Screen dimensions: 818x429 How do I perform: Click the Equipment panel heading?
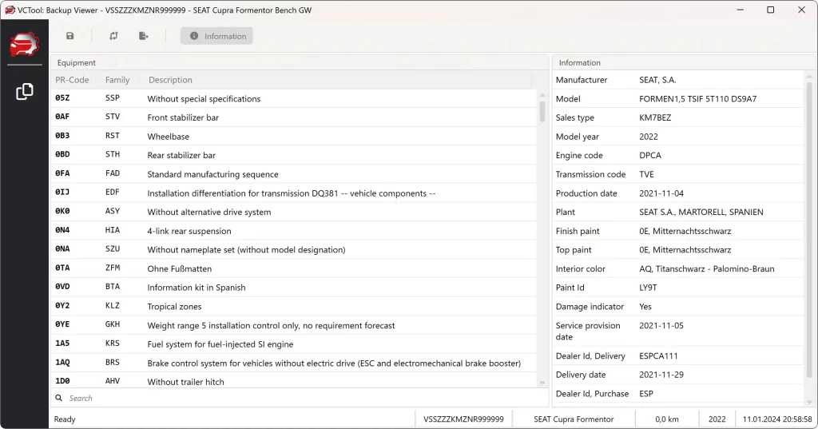pos(76,62)
